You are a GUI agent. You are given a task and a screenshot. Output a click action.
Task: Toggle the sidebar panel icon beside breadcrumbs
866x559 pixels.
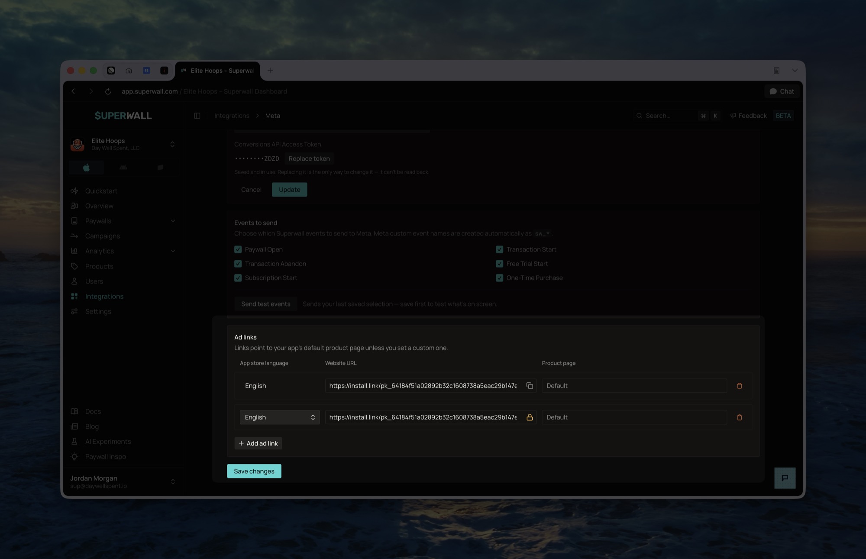[197, 116]
